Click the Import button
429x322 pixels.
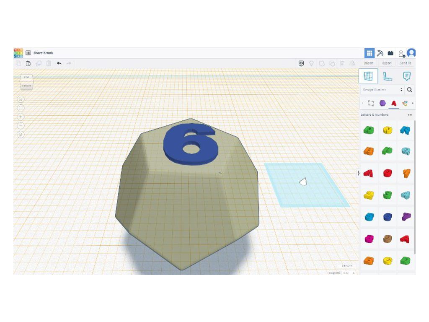click(x=369, y=63)
